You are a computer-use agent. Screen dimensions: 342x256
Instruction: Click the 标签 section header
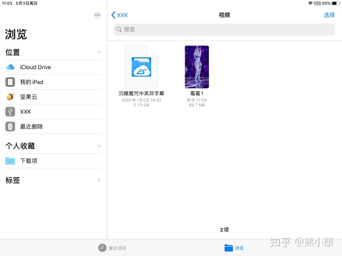tap(13, 180)
